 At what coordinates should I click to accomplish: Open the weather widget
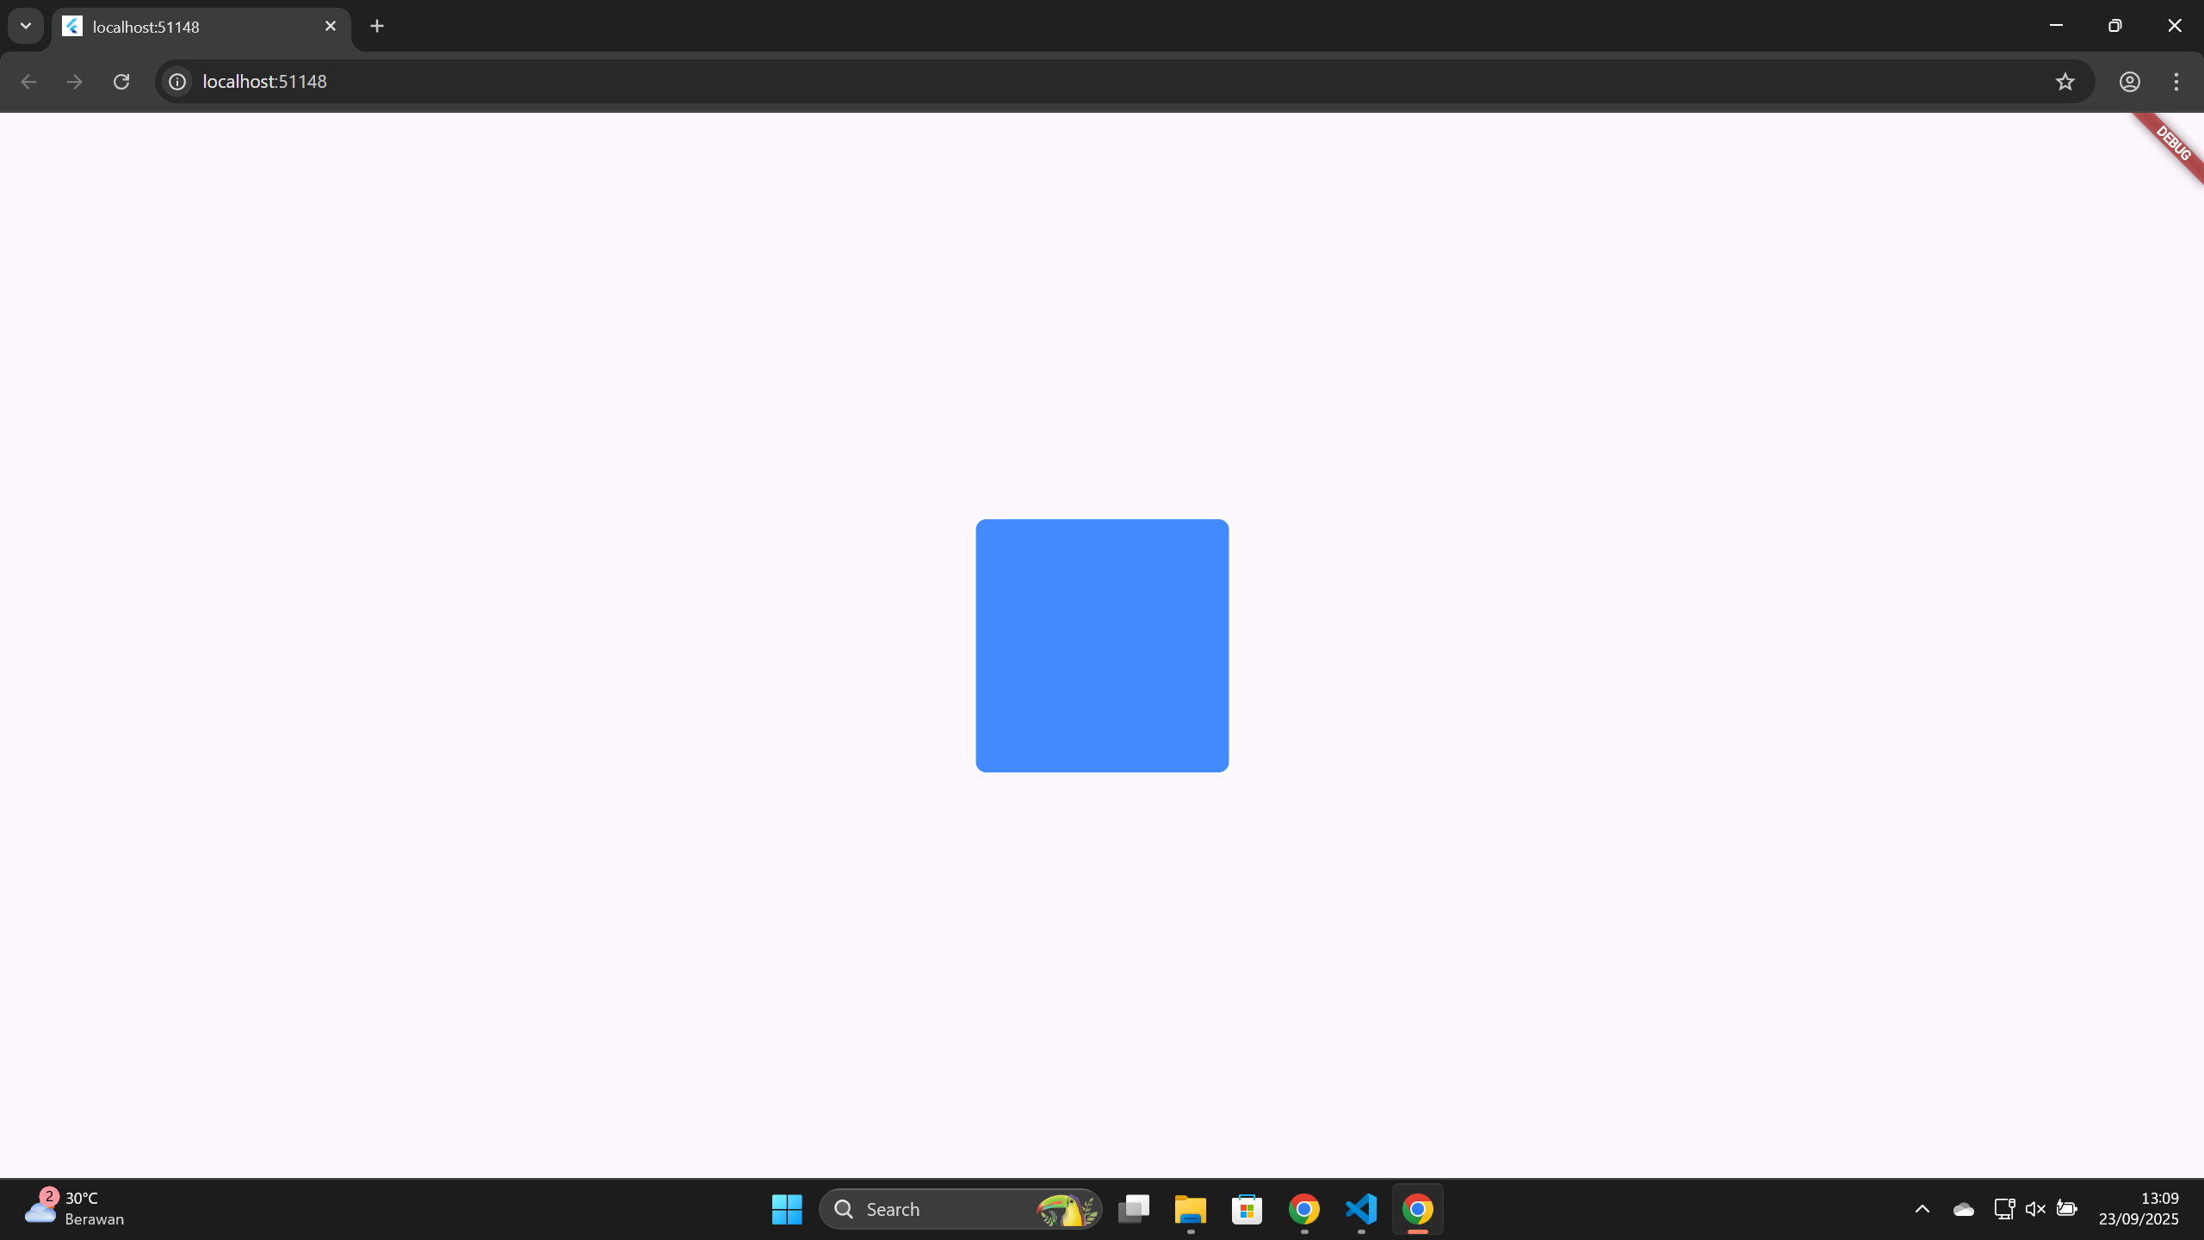(x=74, y=1208)
